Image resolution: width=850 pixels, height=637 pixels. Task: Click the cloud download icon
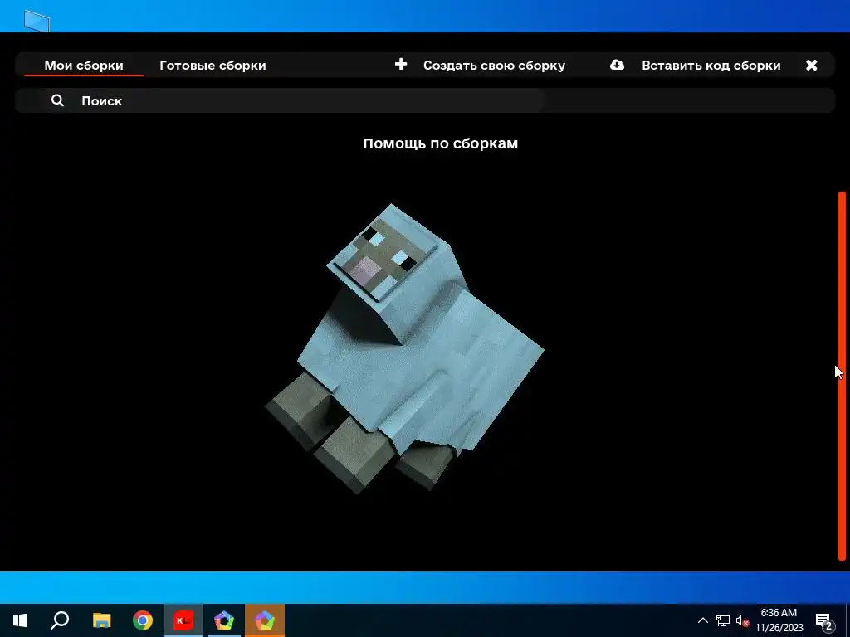coord(617,65)
